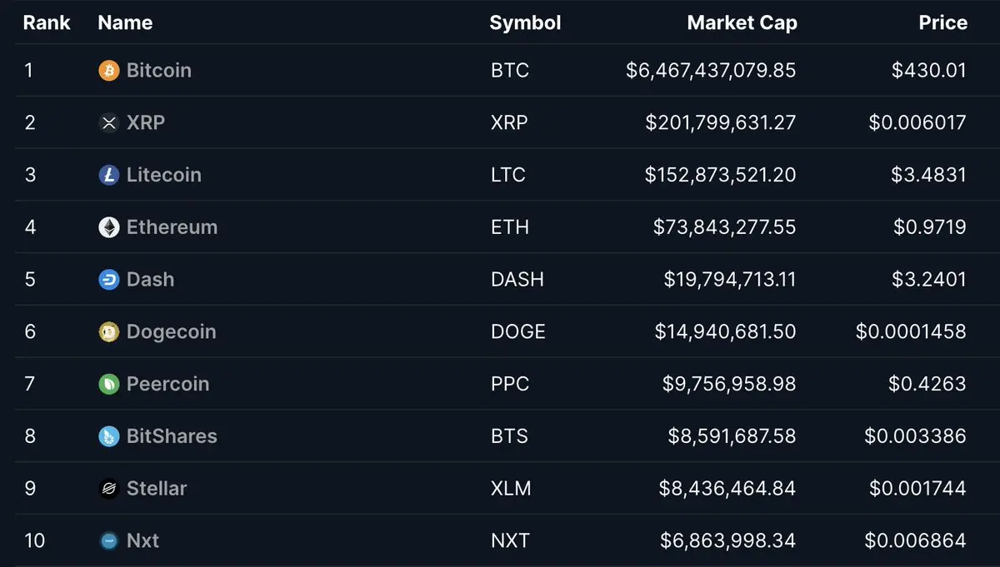
Task: Sort by Market Cap column header
Action: coord(742,22)
